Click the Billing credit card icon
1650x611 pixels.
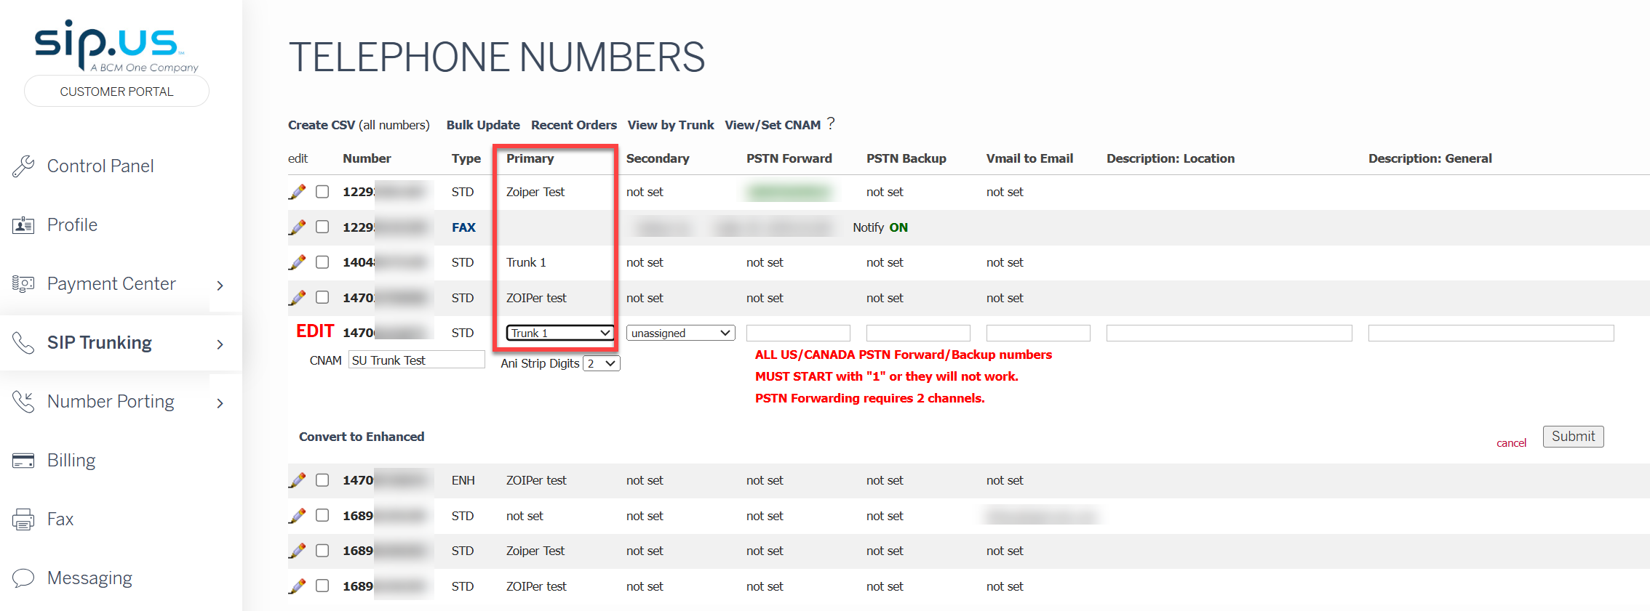[x=23, y=461]
